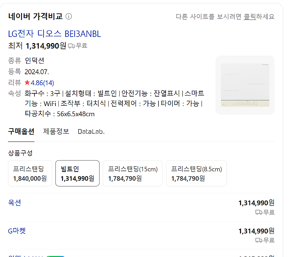Switch to the 제품정보 tab
The image size is (290, 257).
coord(56,131)
